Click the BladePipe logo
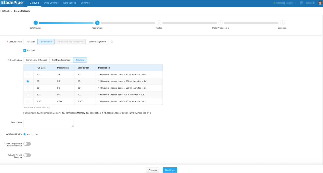 [x=12, y=3]
